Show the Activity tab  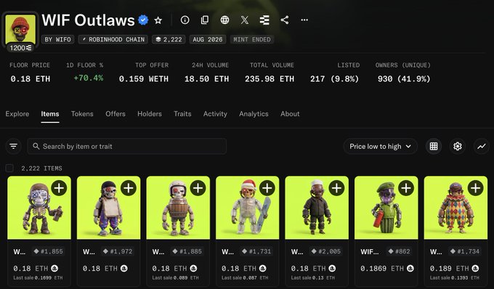pyautogui.click(x=215, y=114)
